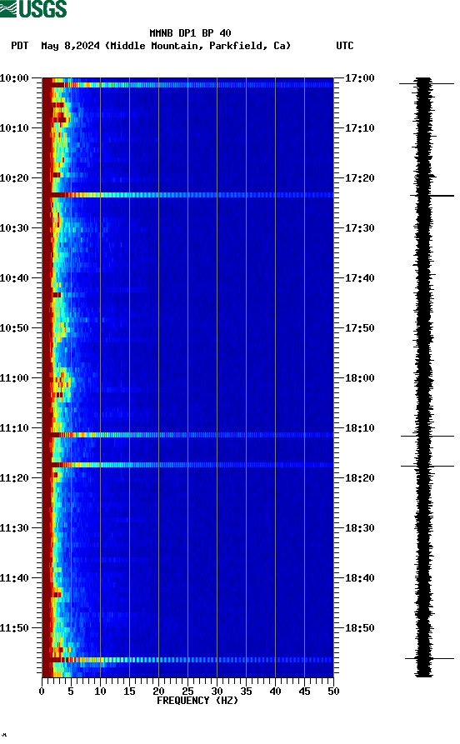Click the '11:10' PDT time label

14,428
